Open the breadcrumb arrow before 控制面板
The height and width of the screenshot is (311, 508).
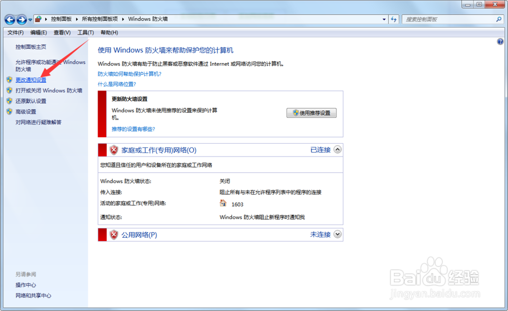click(46, 19)
